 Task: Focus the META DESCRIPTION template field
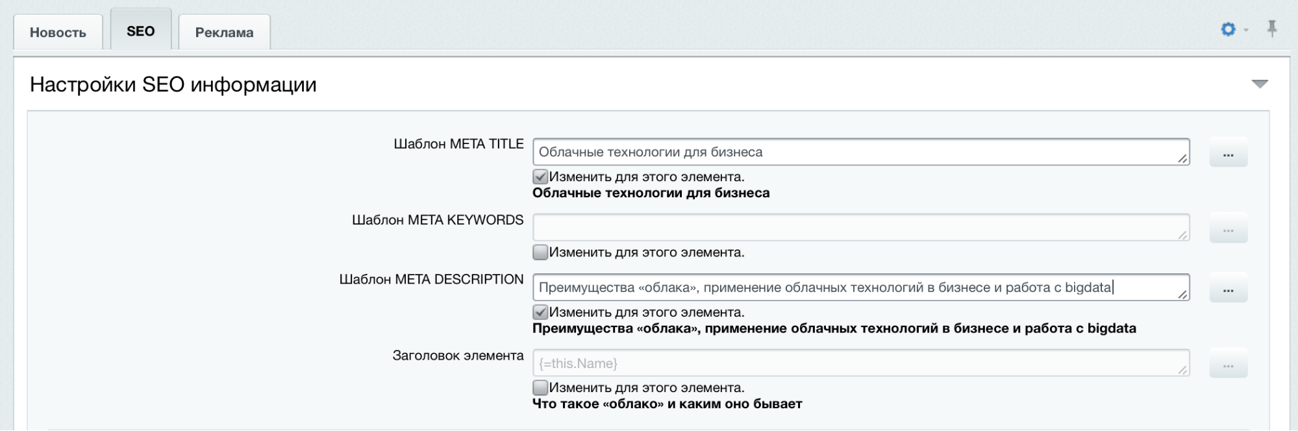[861, 288]
